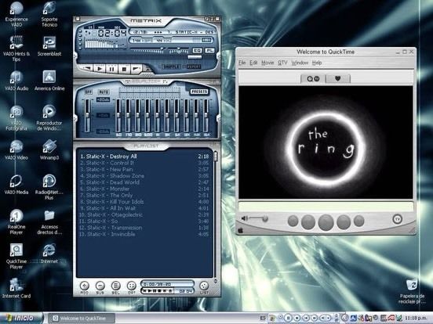The height and width of the screenshot is (324, 433).
Task: Select playlist track Static-X - Monster
Action: (x=144, y=189)
